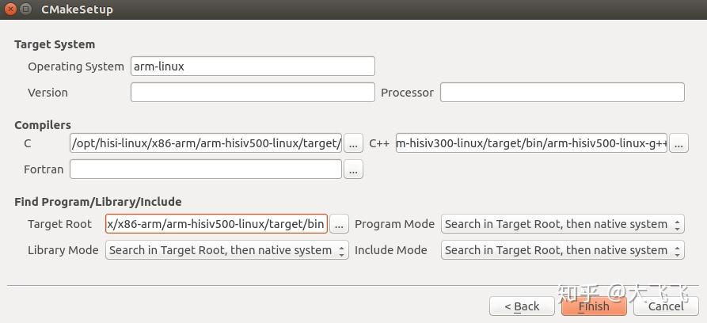Browse for the Target Root path
The image size is (707, 323).
(339, 224)
